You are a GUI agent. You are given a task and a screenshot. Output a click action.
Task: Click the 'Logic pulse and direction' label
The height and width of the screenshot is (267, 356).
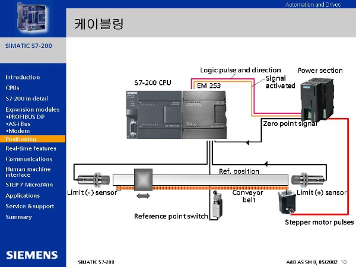click(x=240, y=70)
